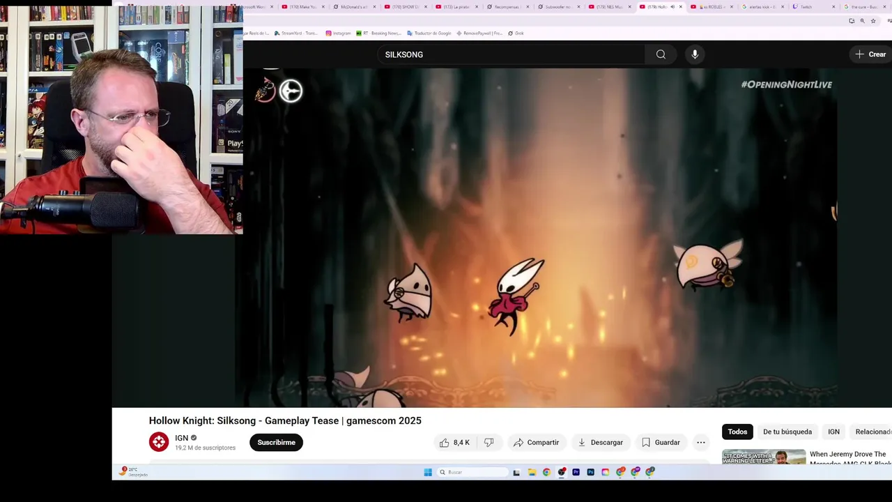Open the three-dot more actions menu
The width and height of the screenshot is (892, 502).
tap(701, 442)
